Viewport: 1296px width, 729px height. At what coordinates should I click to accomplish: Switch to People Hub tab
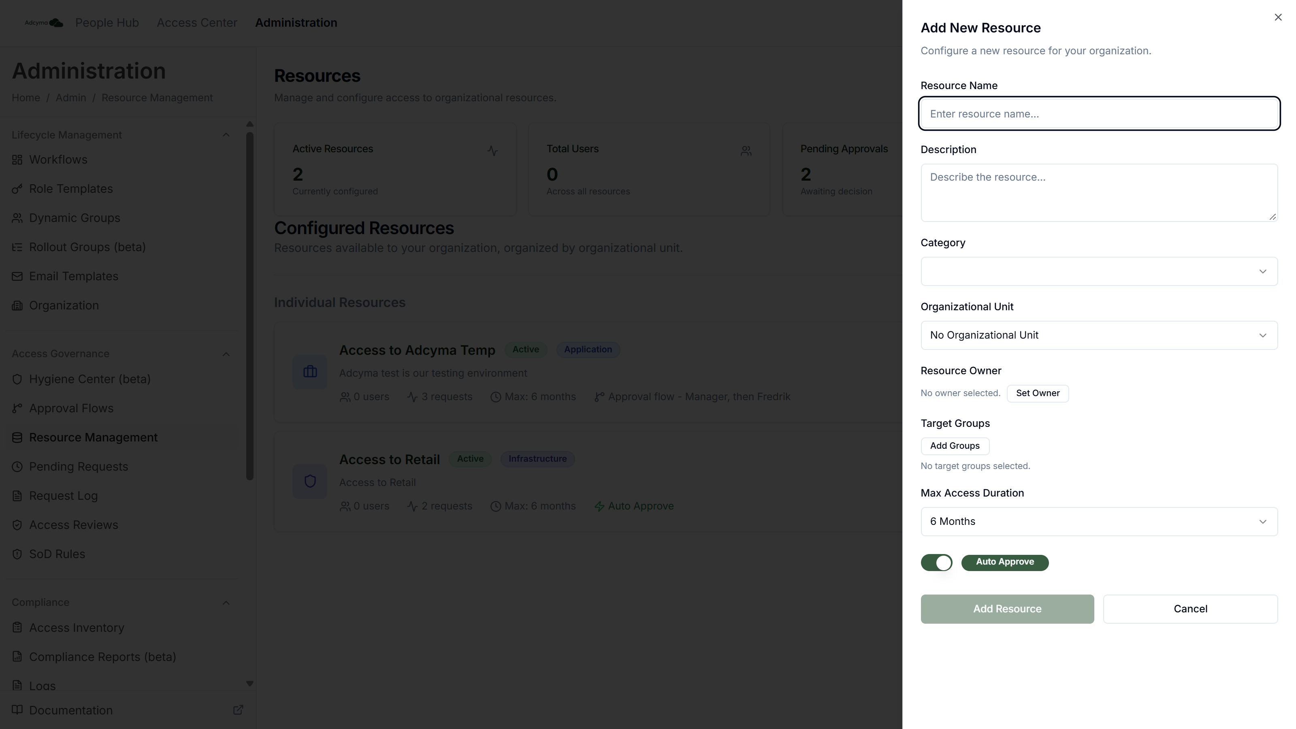[107, 23]
